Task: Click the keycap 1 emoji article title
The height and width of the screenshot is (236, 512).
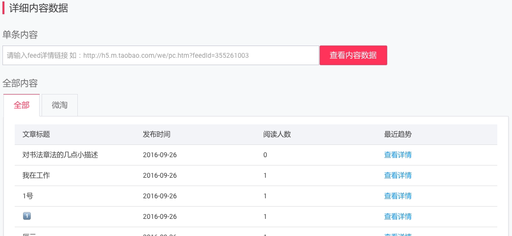Action: (x=27, y=216)
